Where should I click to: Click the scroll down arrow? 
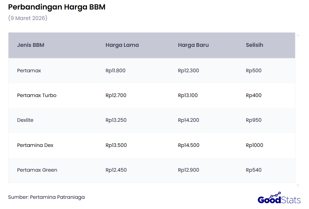click(x=298, y=186)
